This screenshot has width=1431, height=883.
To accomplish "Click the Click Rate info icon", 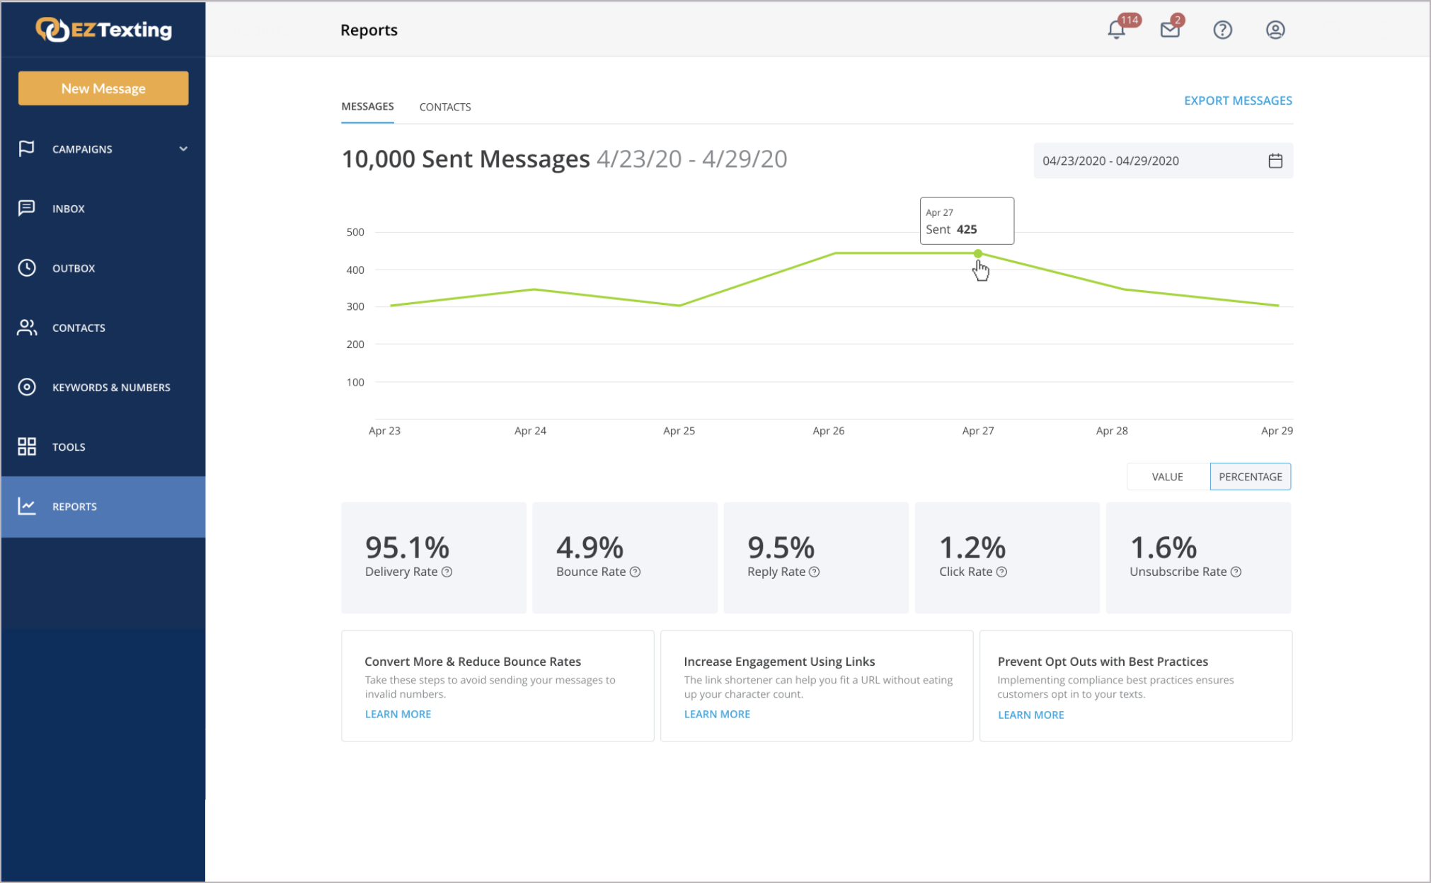I will pyautogui.click(x=1002, y=572).
